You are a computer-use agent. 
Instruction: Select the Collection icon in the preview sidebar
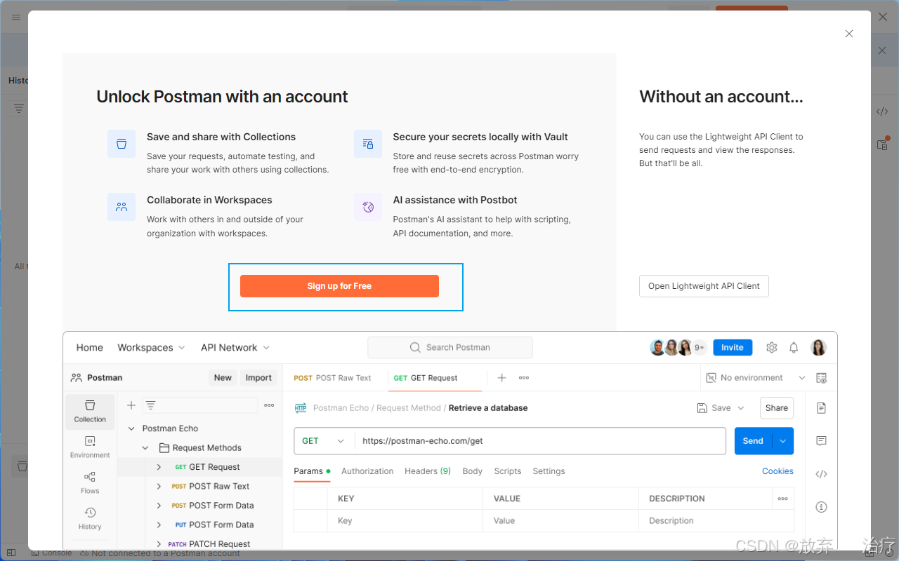tap(90, 412)
